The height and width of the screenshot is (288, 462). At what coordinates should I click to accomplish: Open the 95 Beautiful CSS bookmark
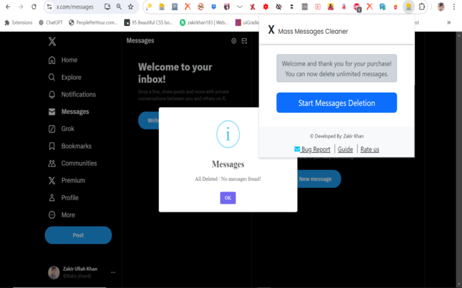pos(149,22)
